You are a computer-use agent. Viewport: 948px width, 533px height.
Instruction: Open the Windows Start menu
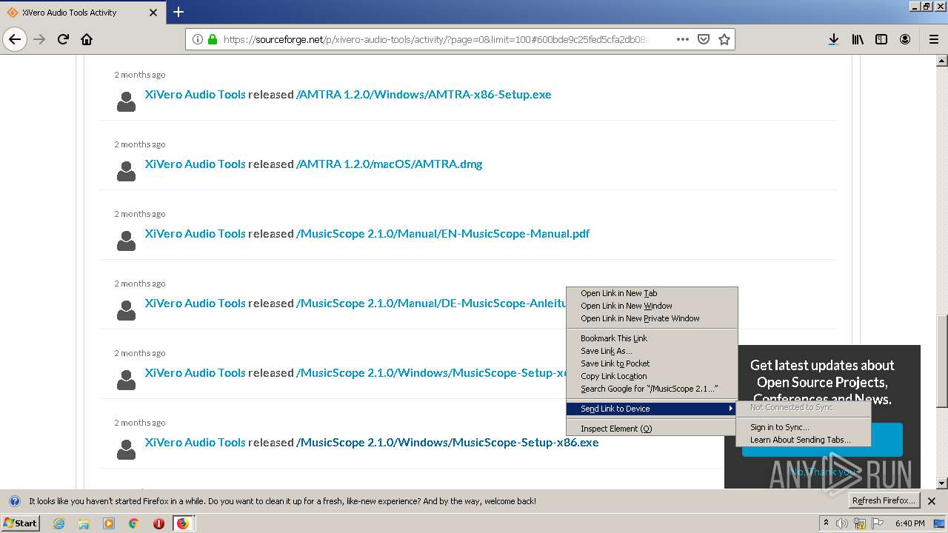(20, 523)
